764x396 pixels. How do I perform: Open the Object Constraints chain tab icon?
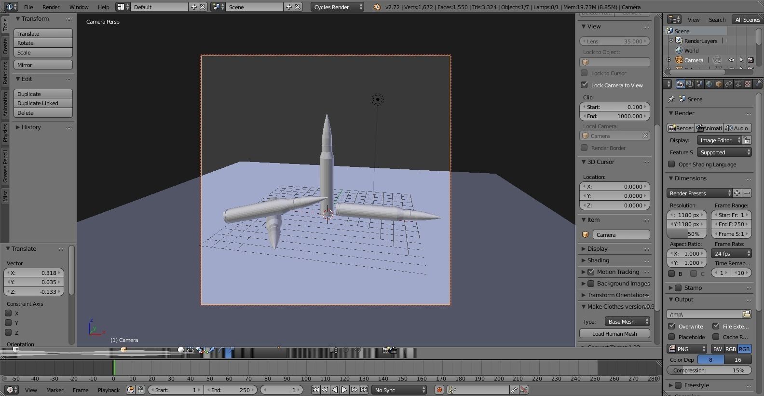click(728, 84)
